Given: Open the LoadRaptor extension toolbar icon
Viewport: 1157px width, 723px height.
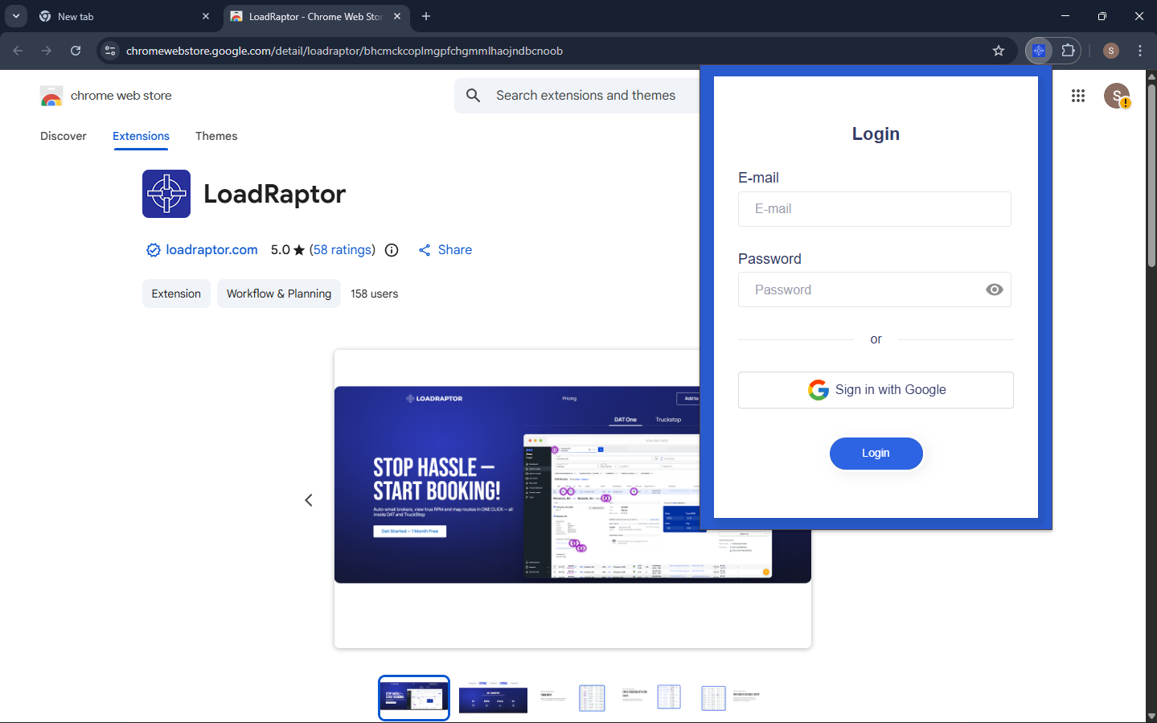Looking at the screenshot, I should pos(1039,51).
